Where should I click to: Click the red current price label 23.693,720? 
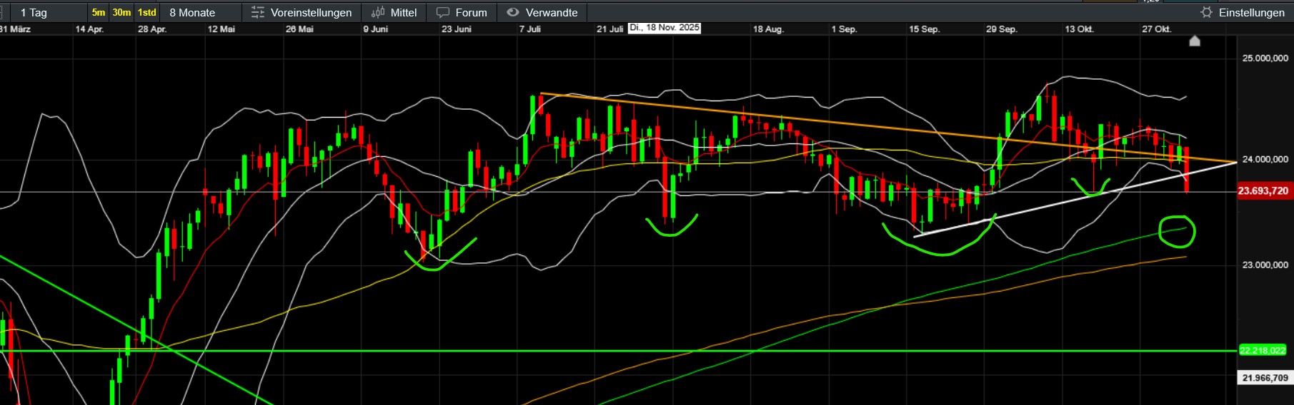[x=1263, y=190]
